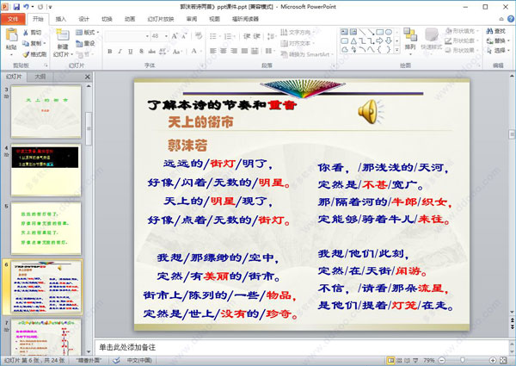Toggle Bold formatting
The width and height of the screenshot is (516, 366).
110,51
